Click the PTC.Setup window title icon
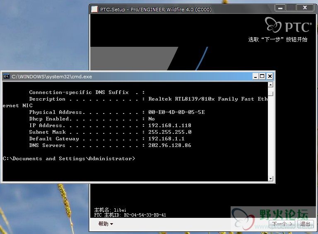The image size is (318, 234). (x=94, y=10)
